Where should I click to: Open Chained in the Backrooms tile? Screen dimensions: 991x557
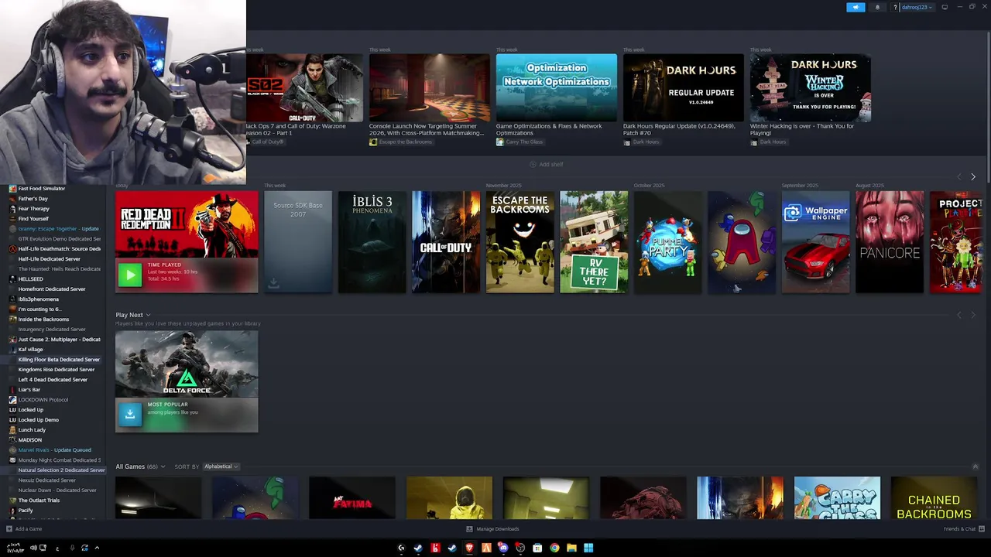click(x=934, y=497)
